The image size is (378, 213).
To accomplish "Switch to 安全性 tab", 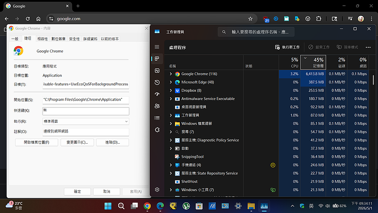I will pos(74,39).
